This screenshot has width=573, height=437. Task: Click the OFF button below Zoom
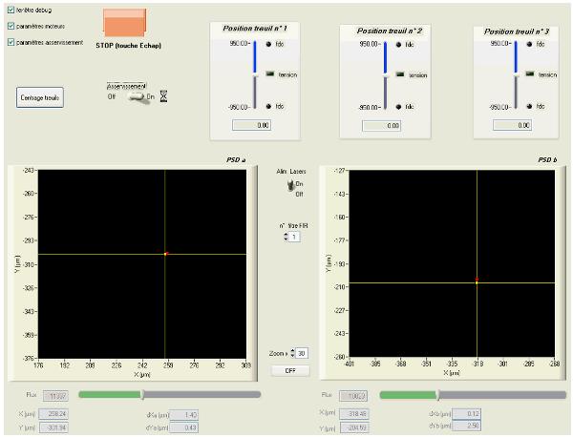coord(290,369)
